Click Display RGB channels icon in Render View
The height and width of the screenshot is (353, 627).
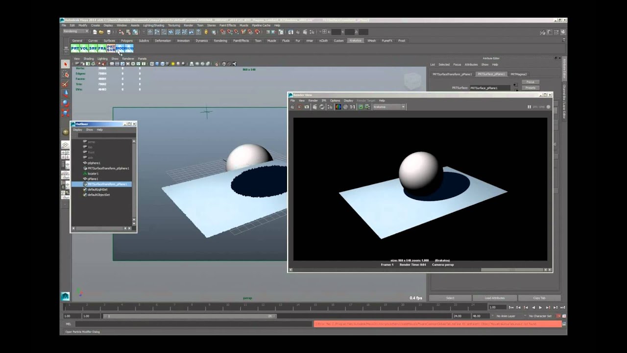point(338,107)
